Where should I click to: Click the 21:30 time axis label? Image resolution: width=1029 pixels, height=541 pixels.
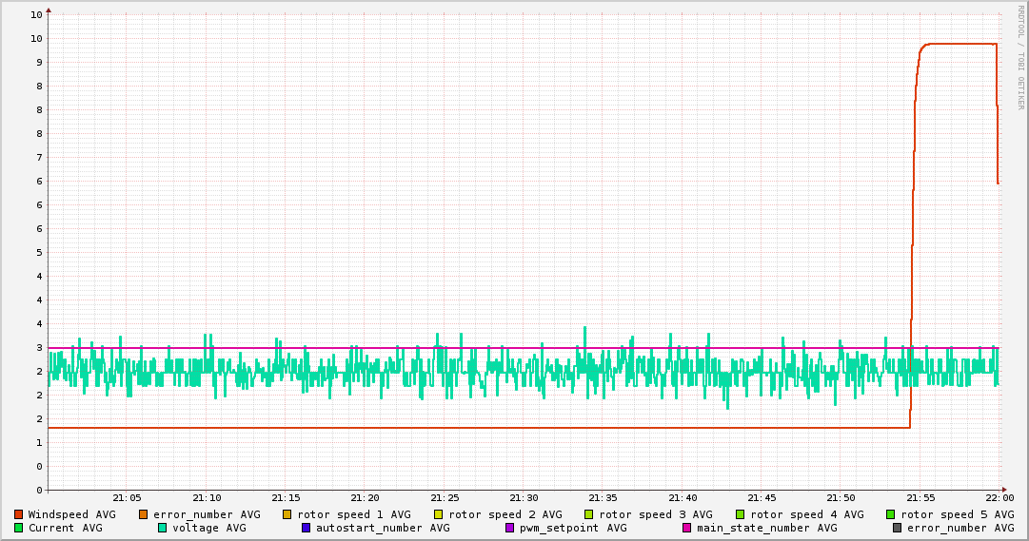524,498
